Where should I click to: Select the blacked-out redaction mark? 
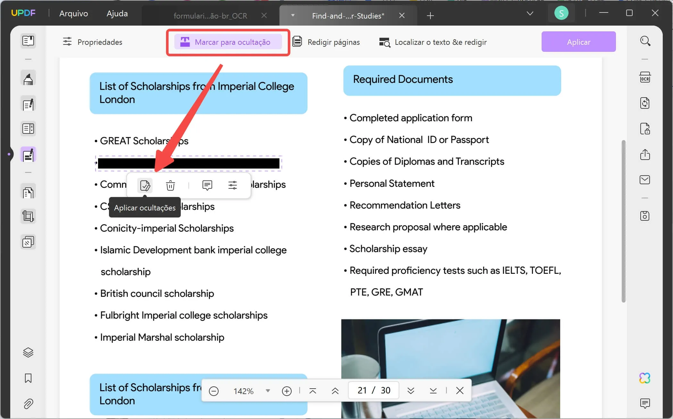188,163
